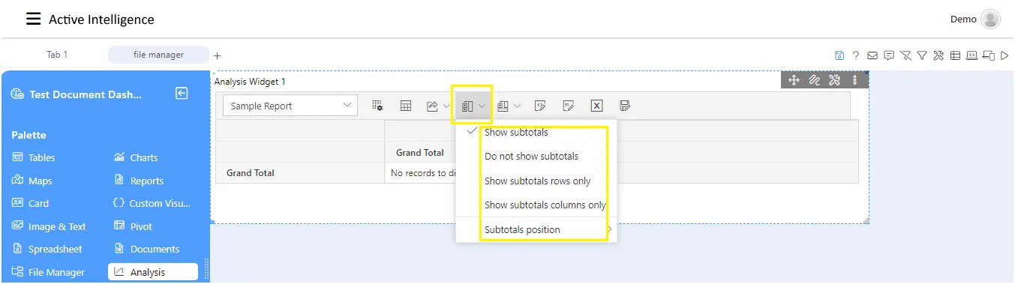Select Show subtotals menu option
This screenshot has width=1015, height=284.
point(536,133)
